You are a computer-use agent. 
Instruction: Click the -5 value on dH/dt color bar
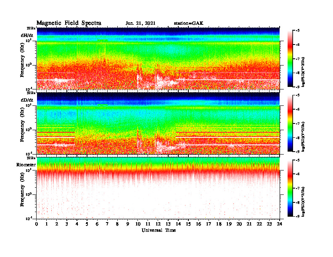click(x=298, y=31)
